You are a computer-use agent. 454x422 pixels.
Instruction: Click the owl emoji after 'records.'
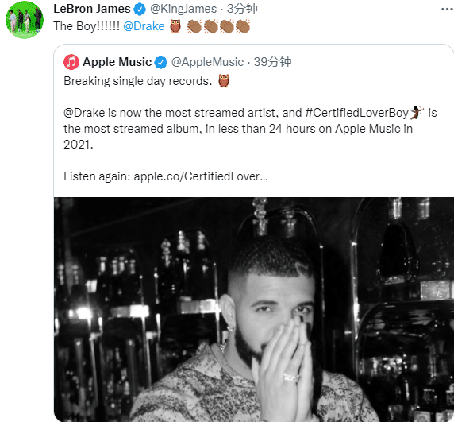(x=224, y=81)
